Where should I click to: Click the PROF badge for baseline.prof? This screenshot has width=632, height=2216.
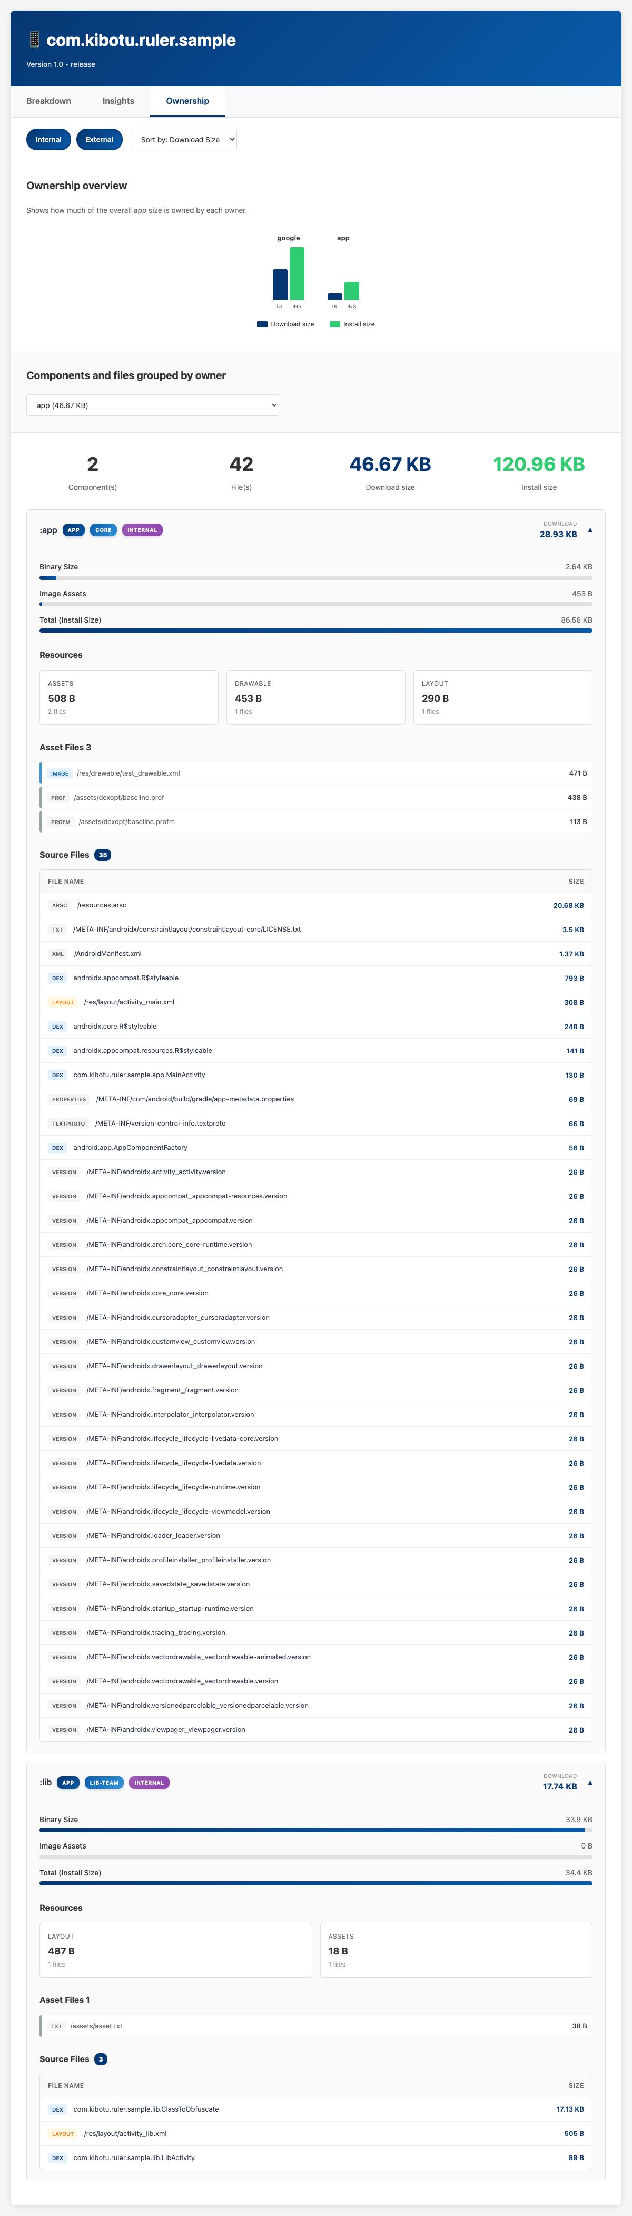[58, 797]
